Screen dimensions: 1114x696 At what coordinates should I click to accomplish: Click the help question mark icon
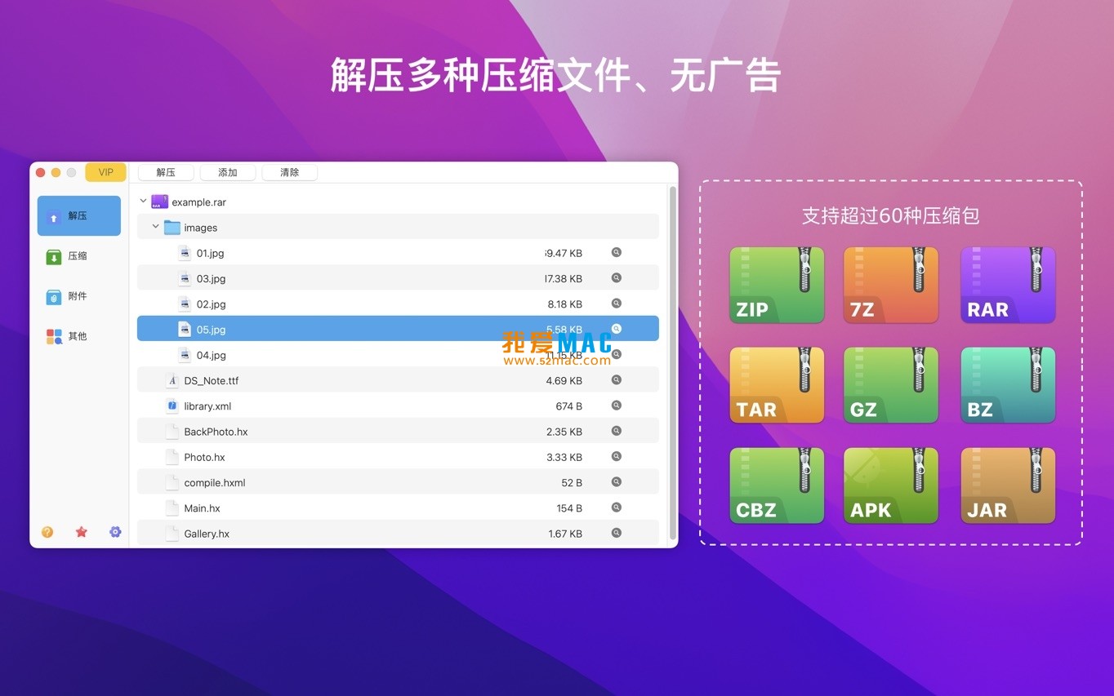click(x=47, y=531)
